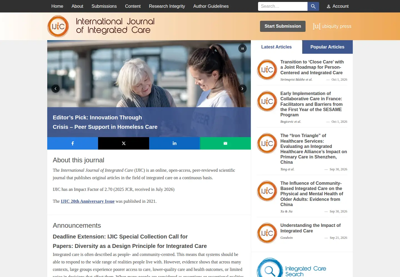400x277 pixels.
Task: Open the IJIC 20th Anniversary Issue link
Action: tap(87, 201)
